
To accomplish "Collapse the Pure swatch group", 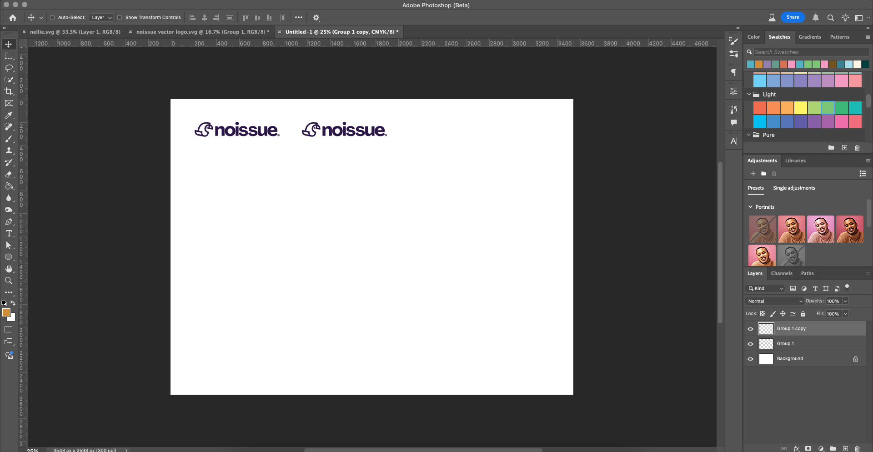I will pos(749,135).
